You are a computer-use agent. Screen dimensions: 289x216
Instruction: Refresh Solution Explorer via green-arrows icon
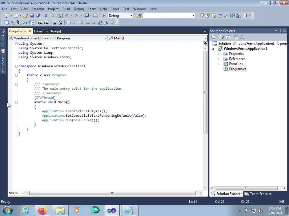(228, 37)
